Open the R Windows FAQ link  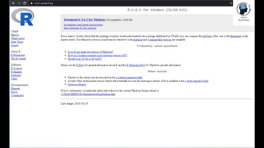136,65
